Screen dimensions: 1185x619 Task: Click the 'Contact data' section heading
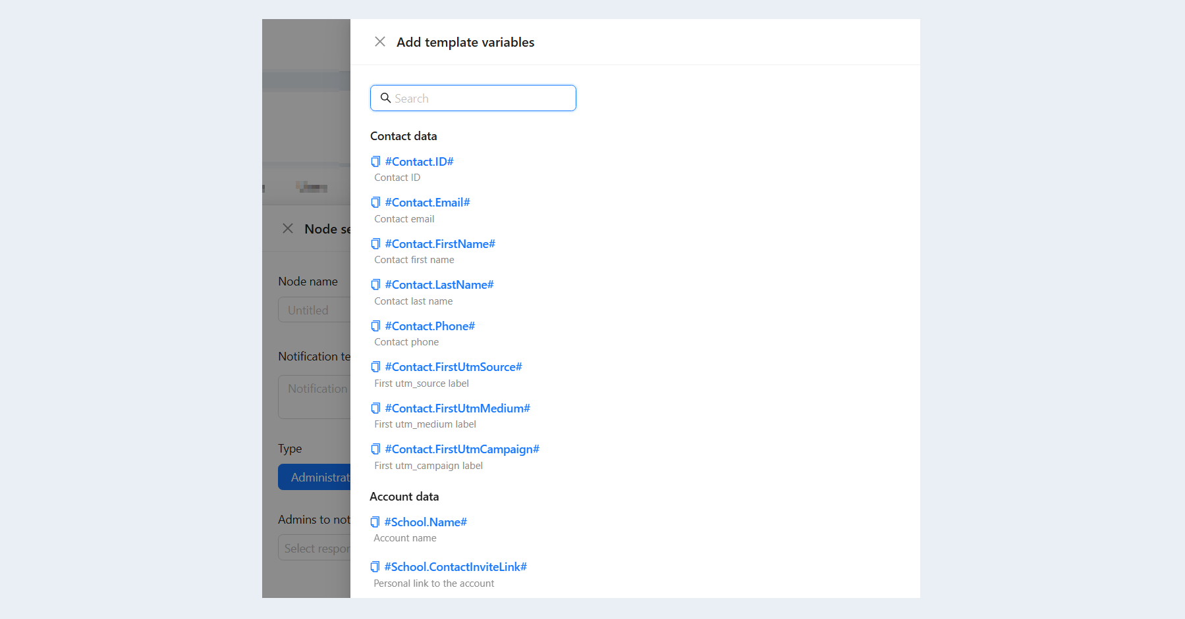pyautogui.click(x=404, y=136)
